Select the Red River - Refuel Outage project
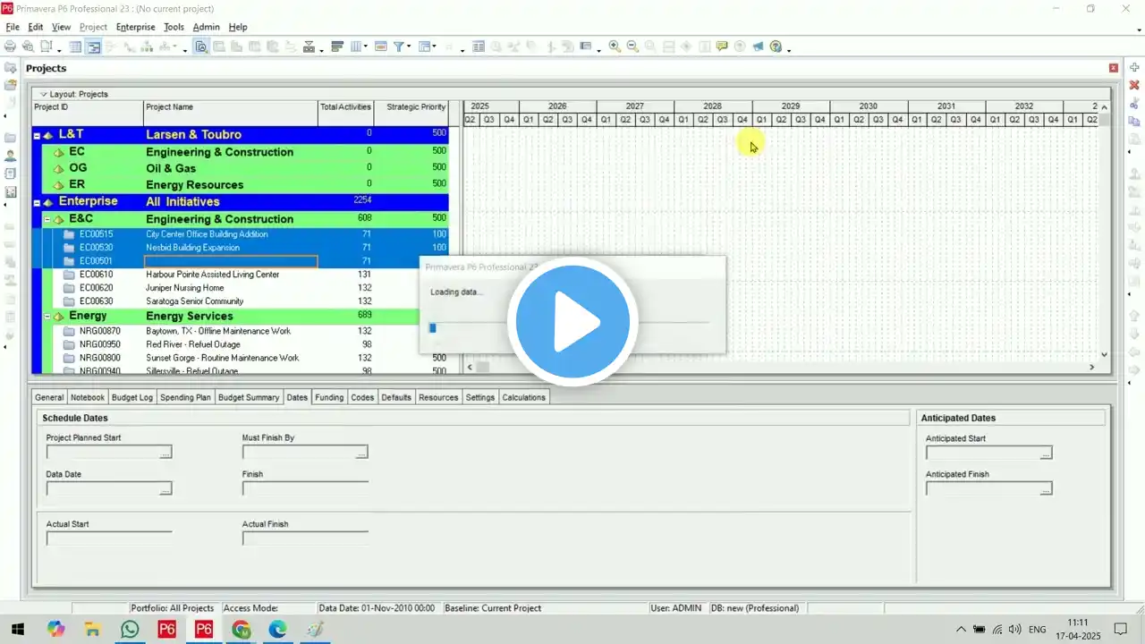Viewport: 1145px width, 644px height. coord(193,344)
